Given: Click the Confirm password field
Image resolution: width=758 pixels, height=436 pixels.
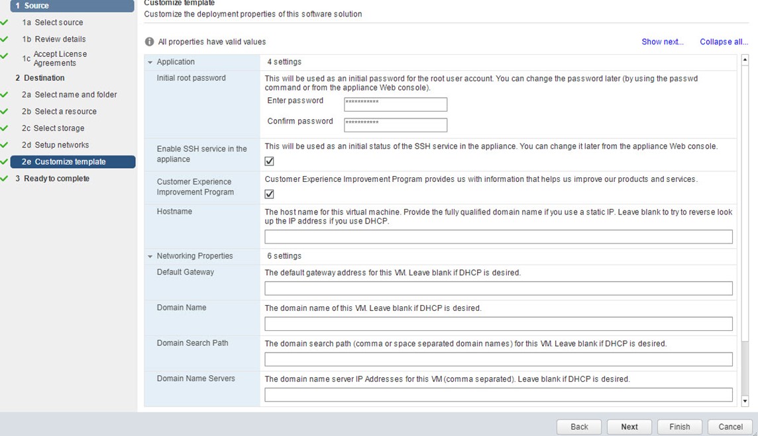Looking at the screenshot, I should [x=396, y=125].
